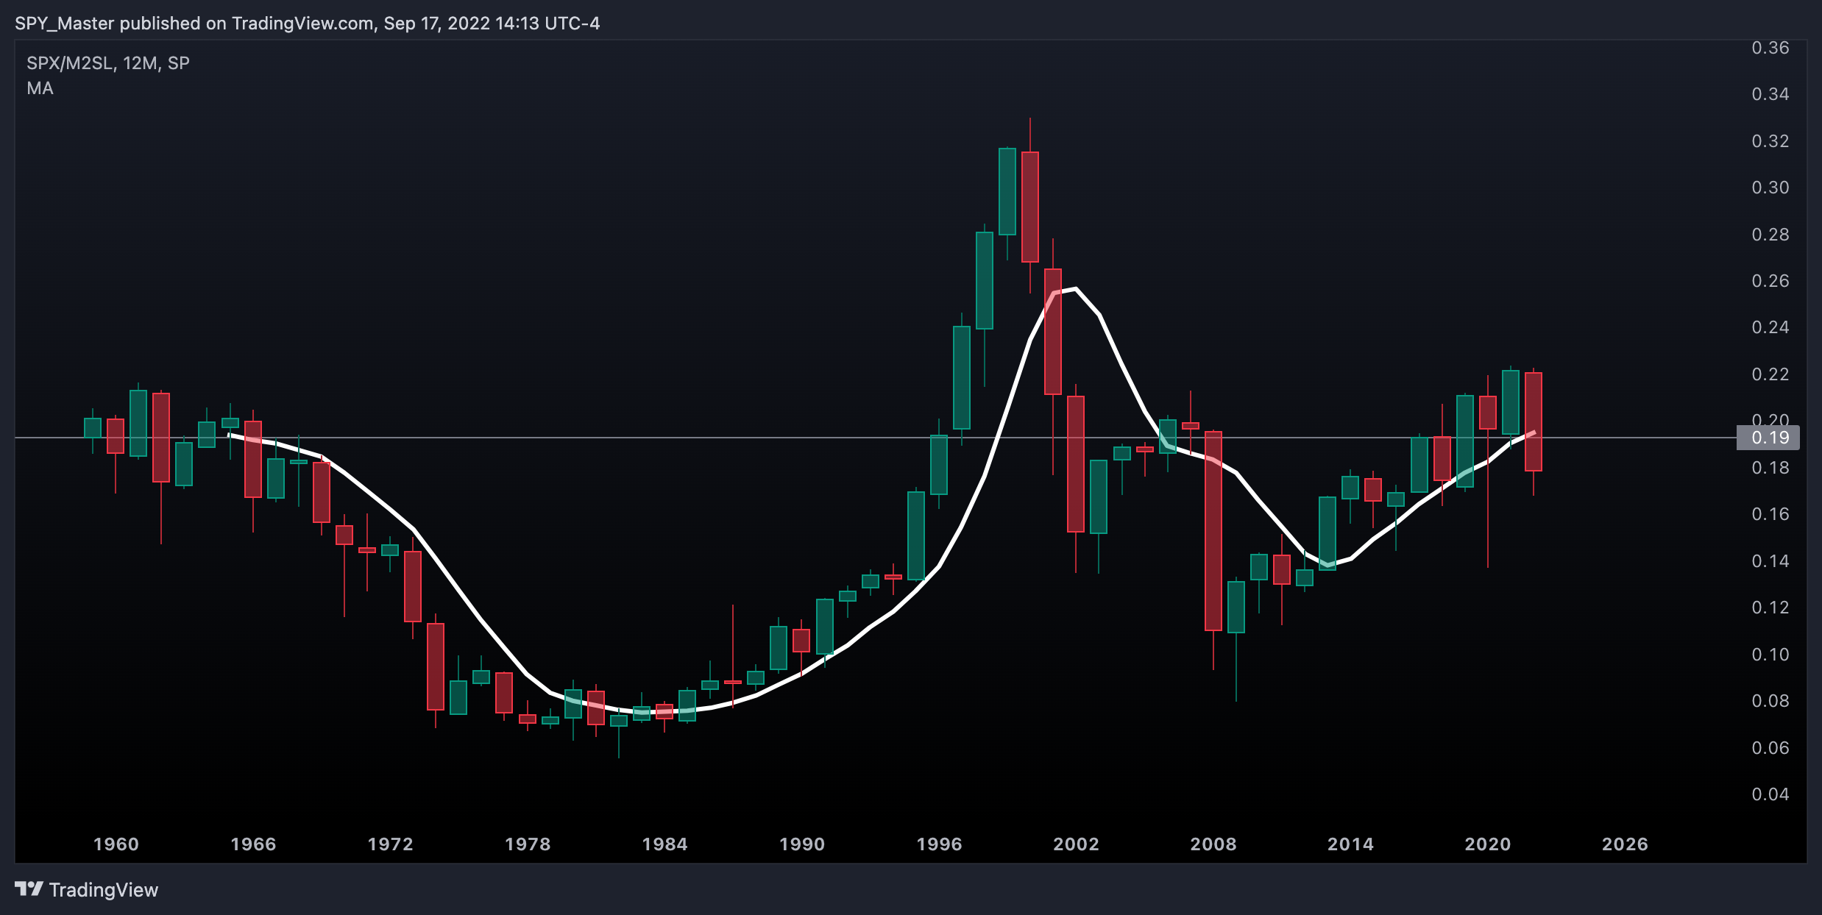
Task: Click the 0.36 price axis label
Action: click(1770, 48)
